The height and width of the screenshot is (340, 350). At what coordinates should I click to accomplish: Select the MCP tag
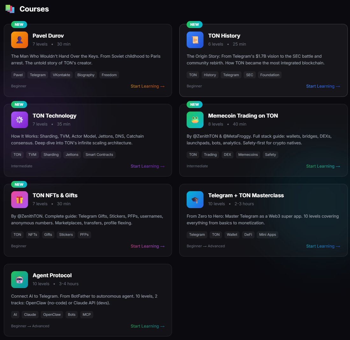point(87,315)
